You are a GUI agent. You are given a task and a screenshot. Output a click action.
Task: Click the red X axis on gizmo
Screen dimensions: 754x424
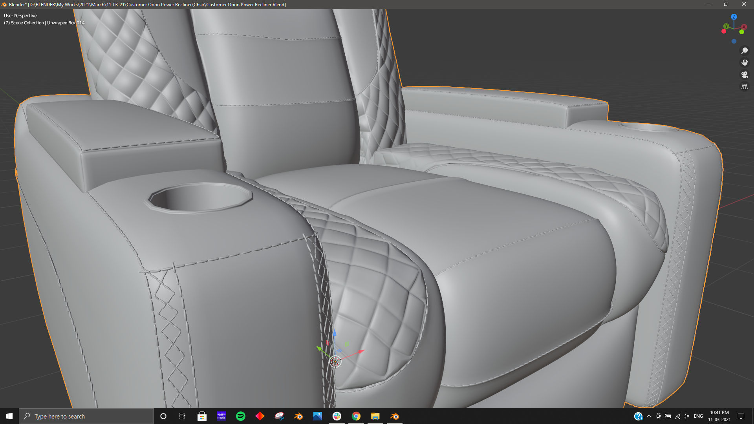(x=744, y=27)
